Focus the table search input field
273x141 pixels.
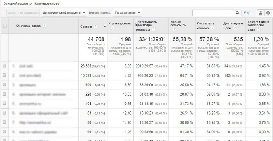click(x=213, y=13)
